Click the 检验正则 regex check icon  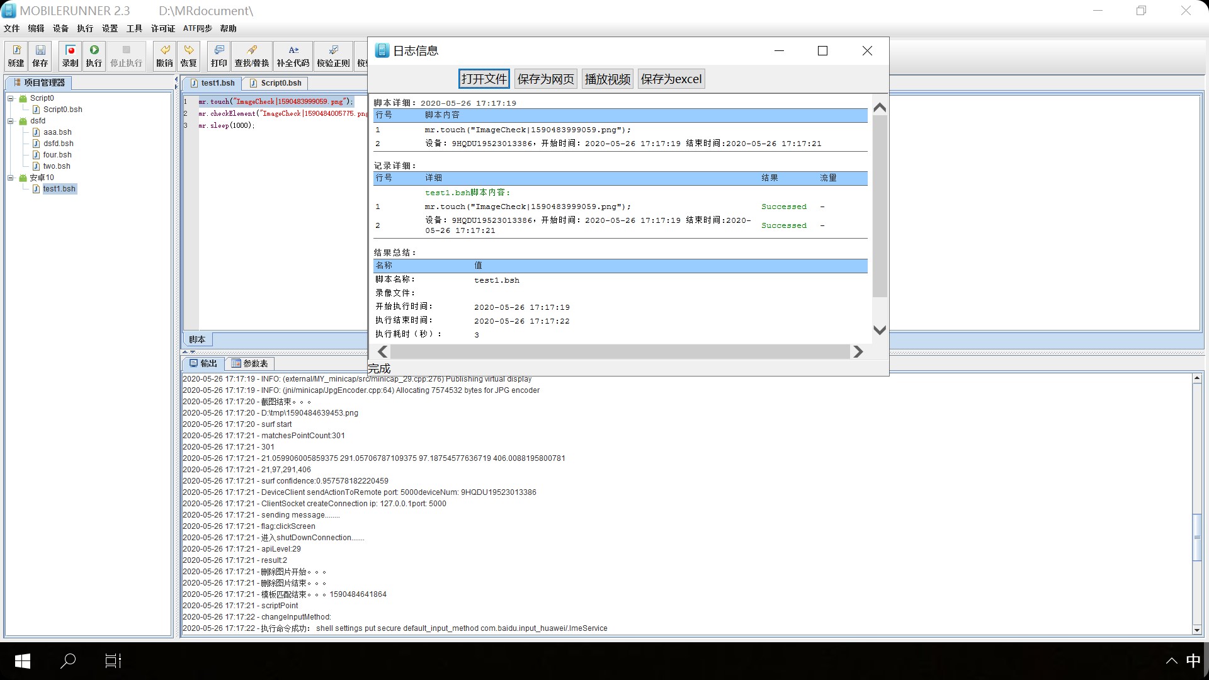click(333, 55)
